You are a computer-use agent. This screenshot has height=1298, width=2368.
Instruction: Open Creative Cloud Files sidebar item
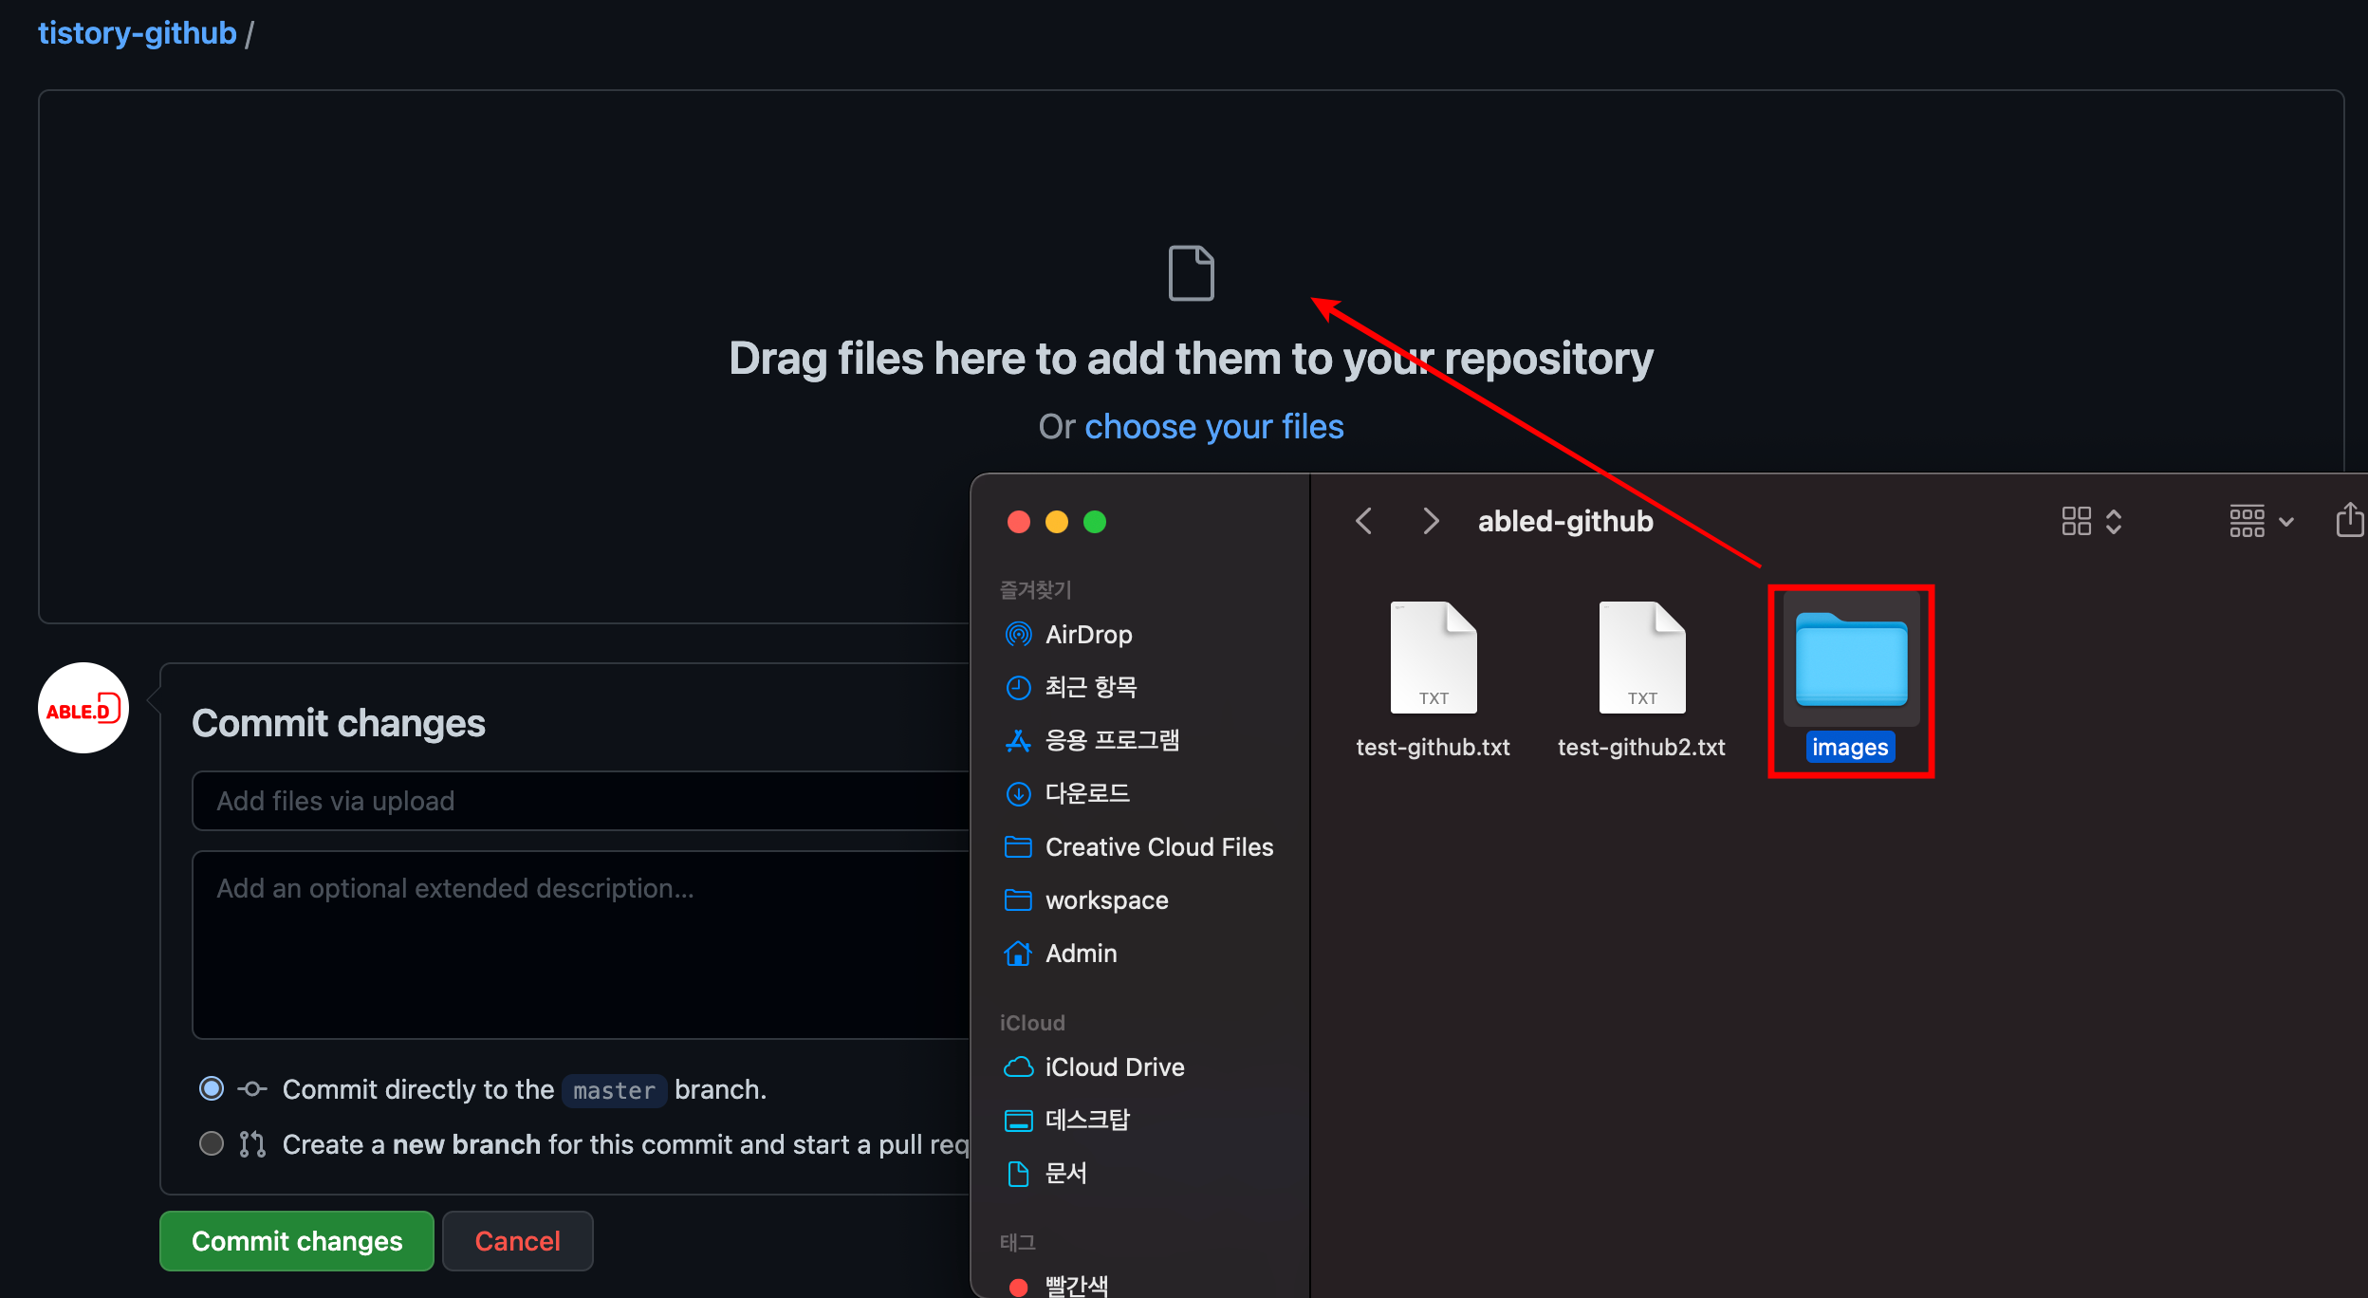(1158, 846)
